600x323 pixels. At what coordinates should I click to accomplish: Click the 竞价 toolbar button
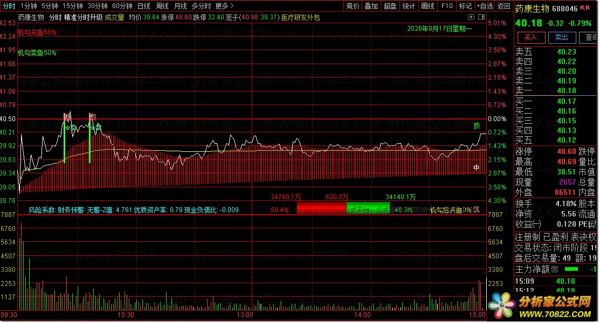tap(353, 6)
